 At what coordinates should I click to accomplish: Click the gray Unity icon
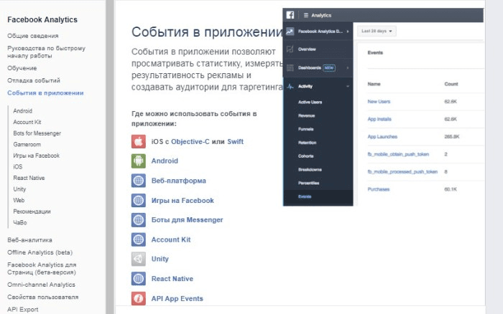[138, 259]
